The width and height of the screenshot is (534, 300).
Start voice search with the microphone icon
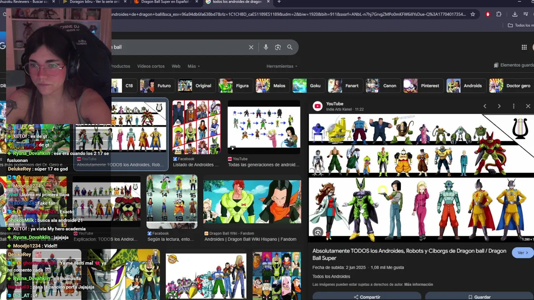click(x=266, y=47)
